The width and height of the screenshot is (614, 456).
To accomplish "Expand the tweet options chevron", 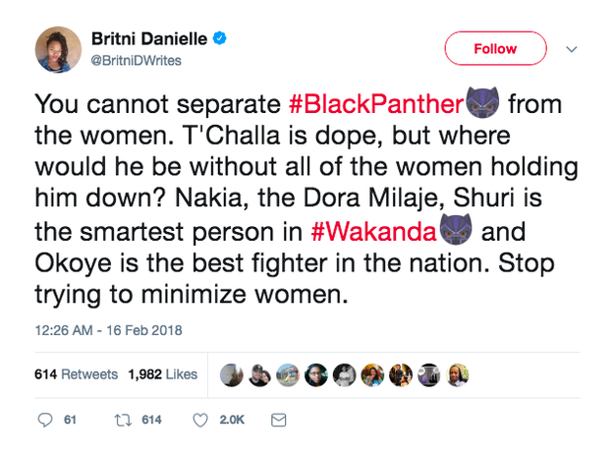I will click(x=573, y=48).
